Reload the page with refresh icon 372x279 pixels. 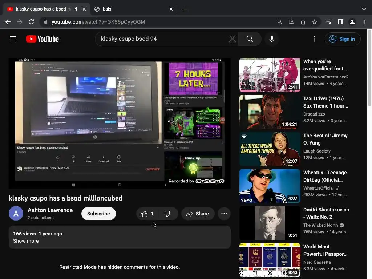pyautogui.click(x=31, y=22)
